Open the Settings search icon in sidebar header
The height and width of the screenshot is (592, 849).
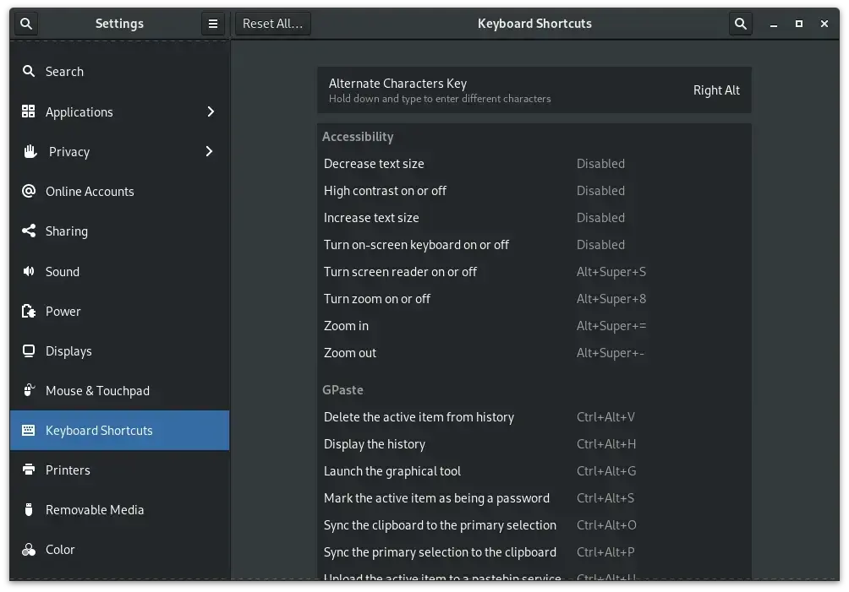click(x=26, y=24)
